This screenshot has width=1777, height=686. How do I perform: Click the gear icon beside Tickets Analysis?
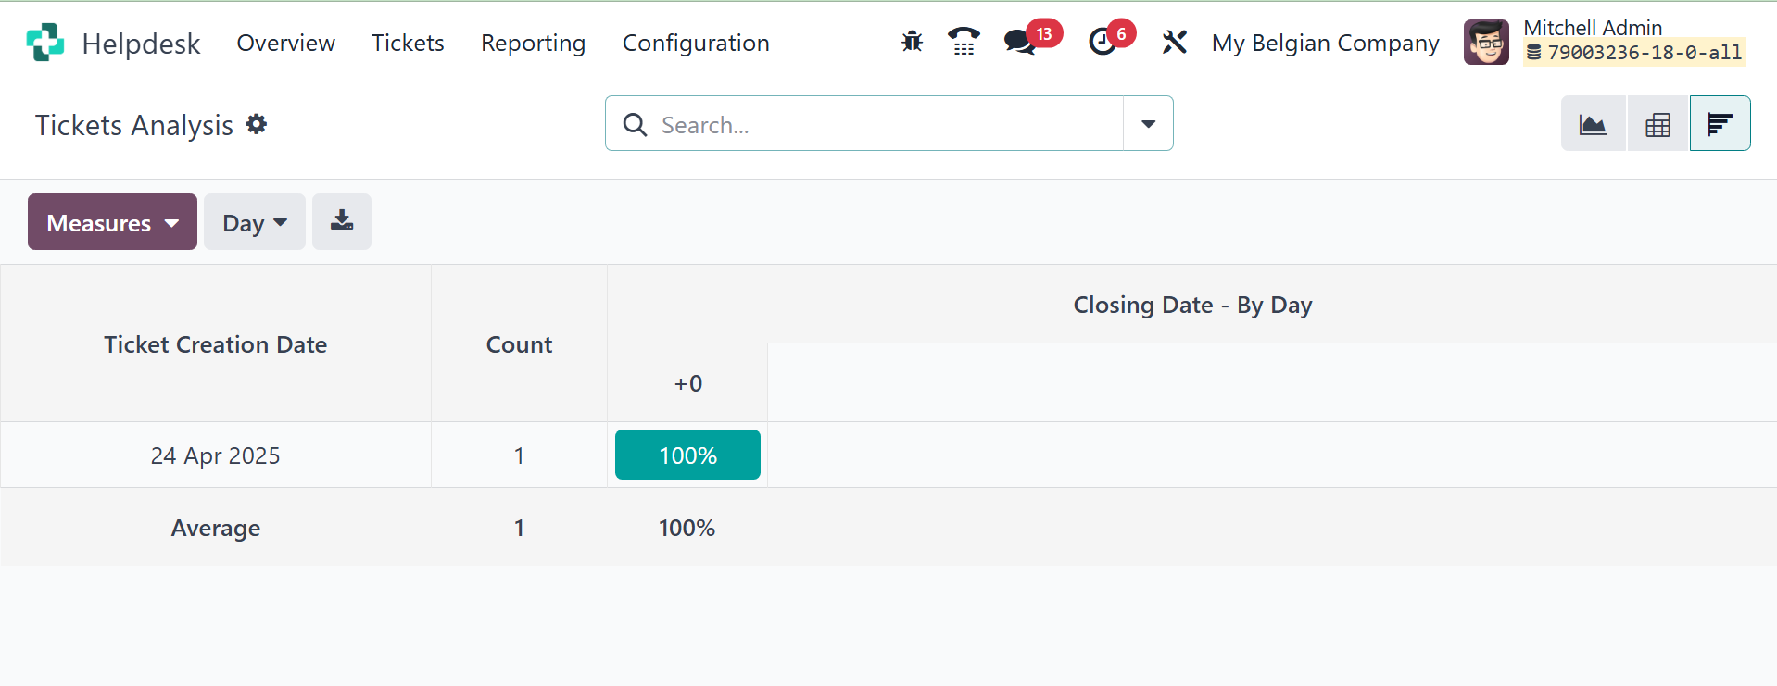pyautogui.click(x=257, y=124)
